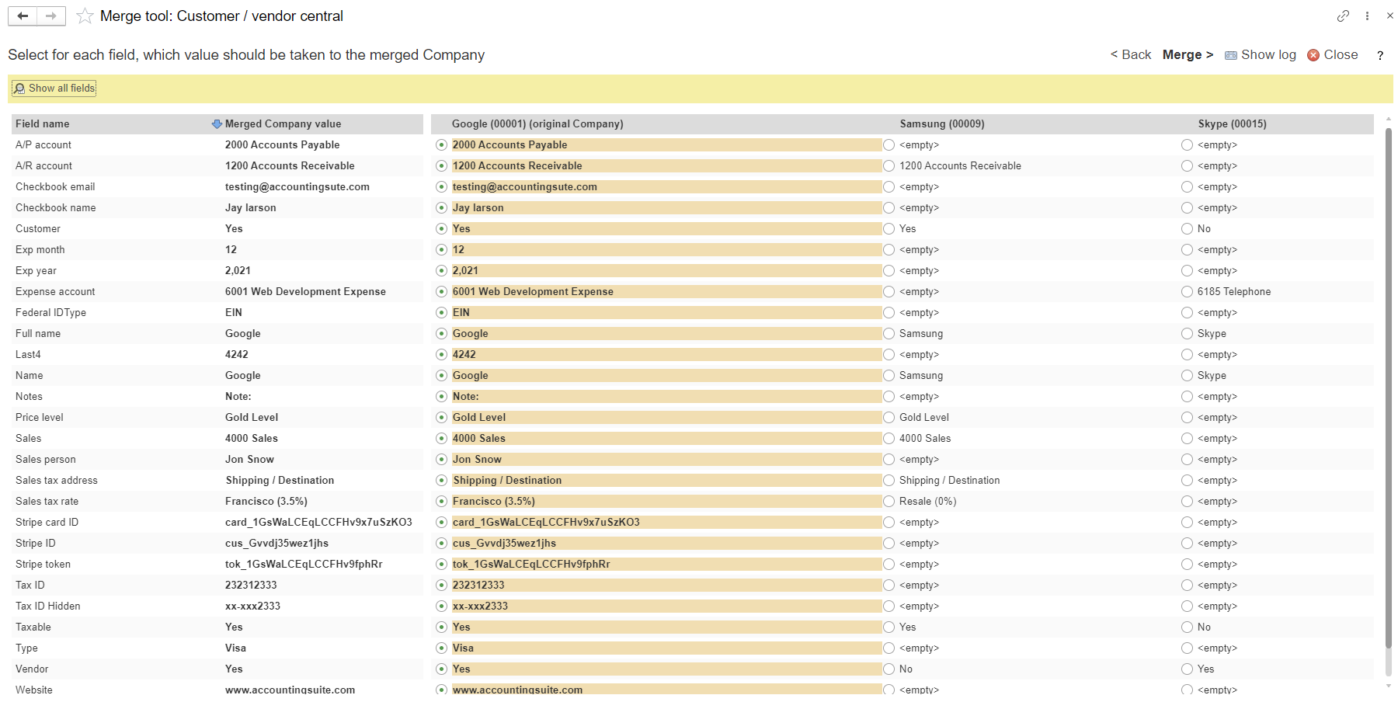This screenshot has height=702, width=1398.
Task: Set Vendor to Skype's Yes value
Action: (1187, 669)
